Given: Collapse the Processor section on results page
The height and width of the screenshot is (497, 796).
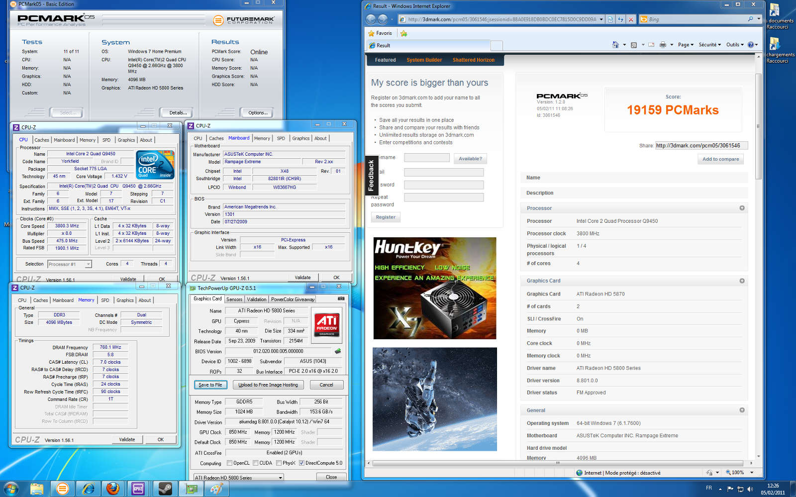Looking at the screenshot, I should pyautogui.click(x=742, y=208).
